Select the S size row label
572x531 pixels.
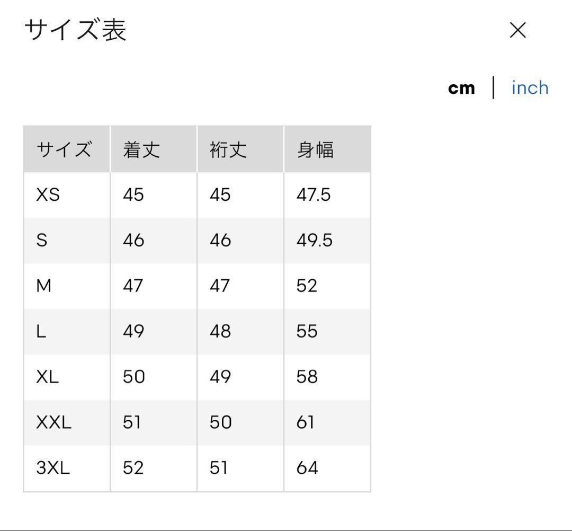pos(42,240)
